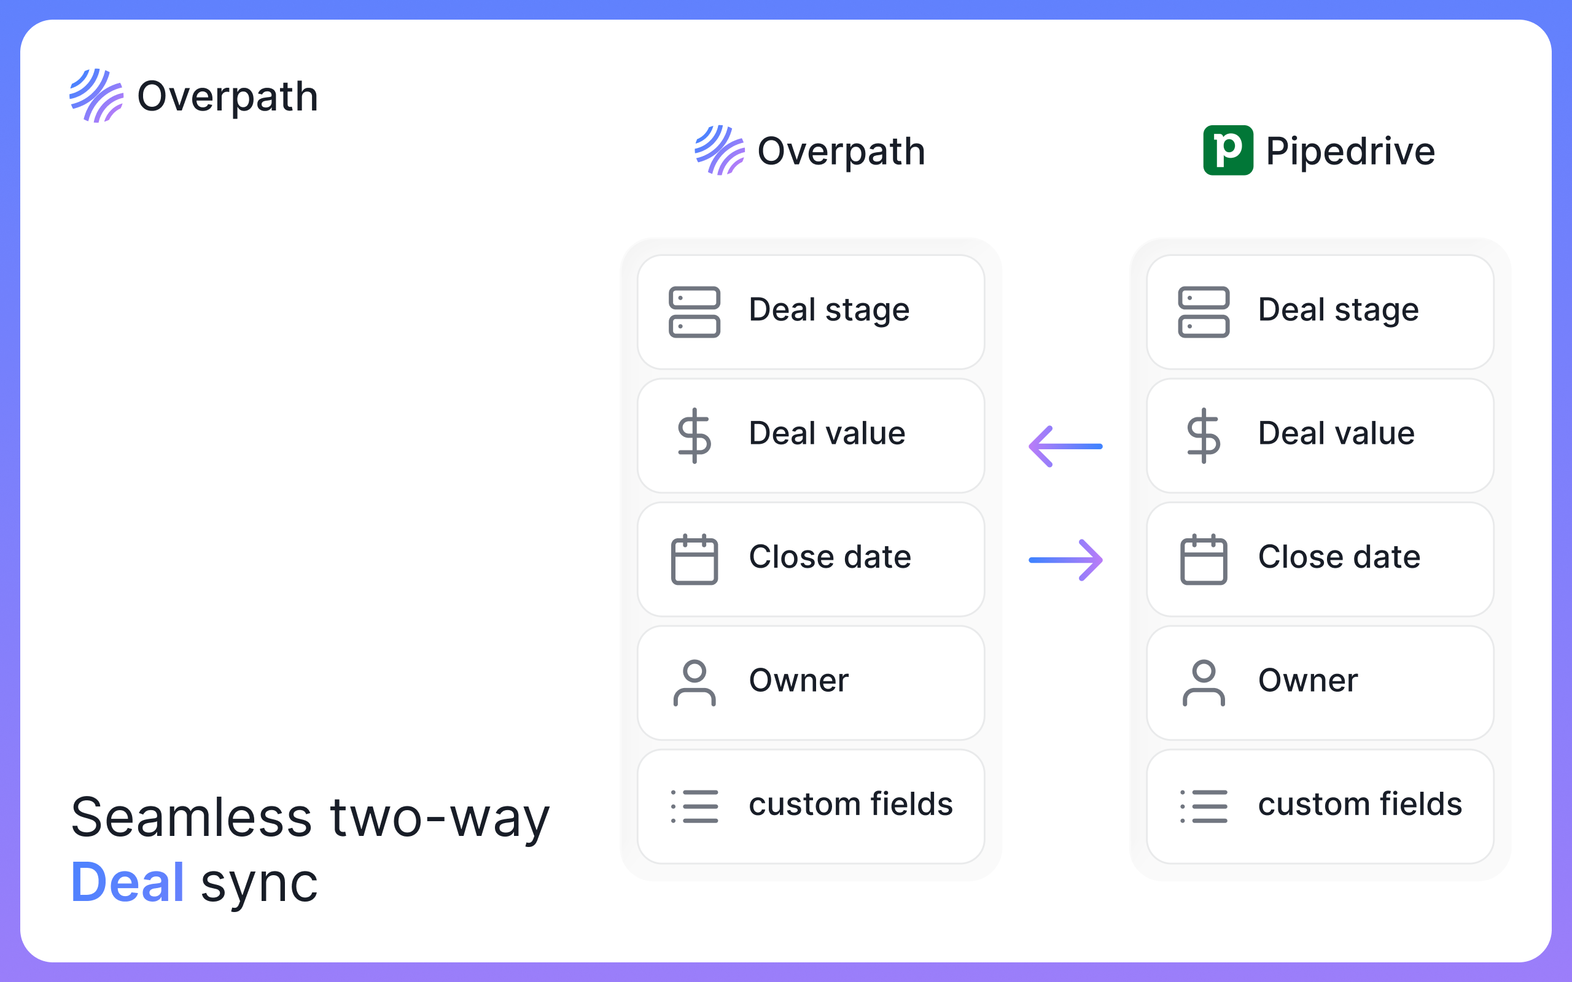Click the person icon in Overpath Owner card
The height and width of the screenshot is (982, 1572).
tap(695, 682)
